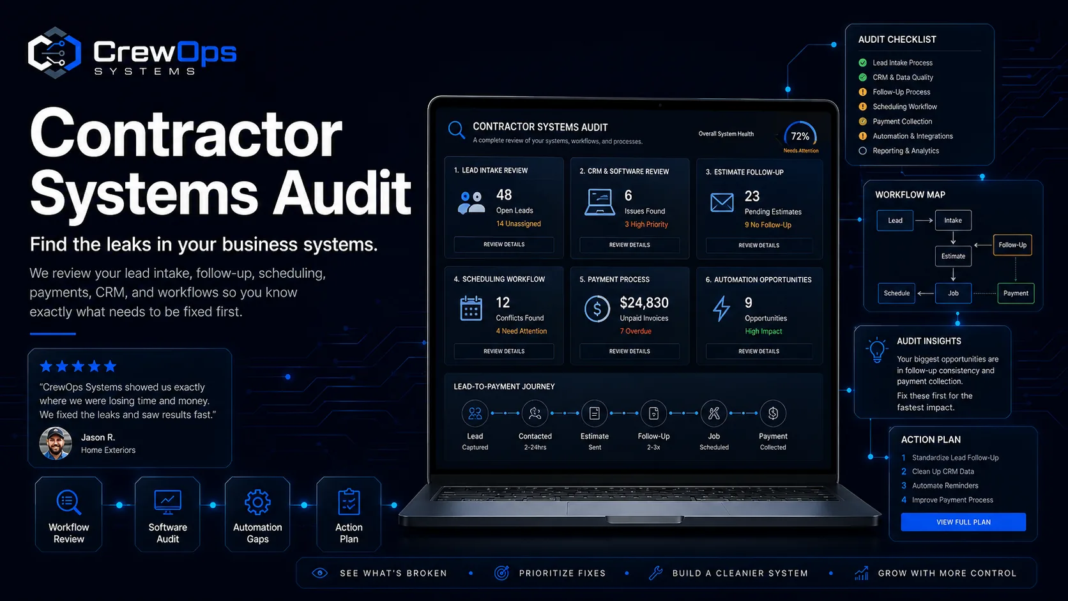1068x601 pixels.
Task: Select the Schedule node in Workflow Map
Action: click(x=896, y=293)
